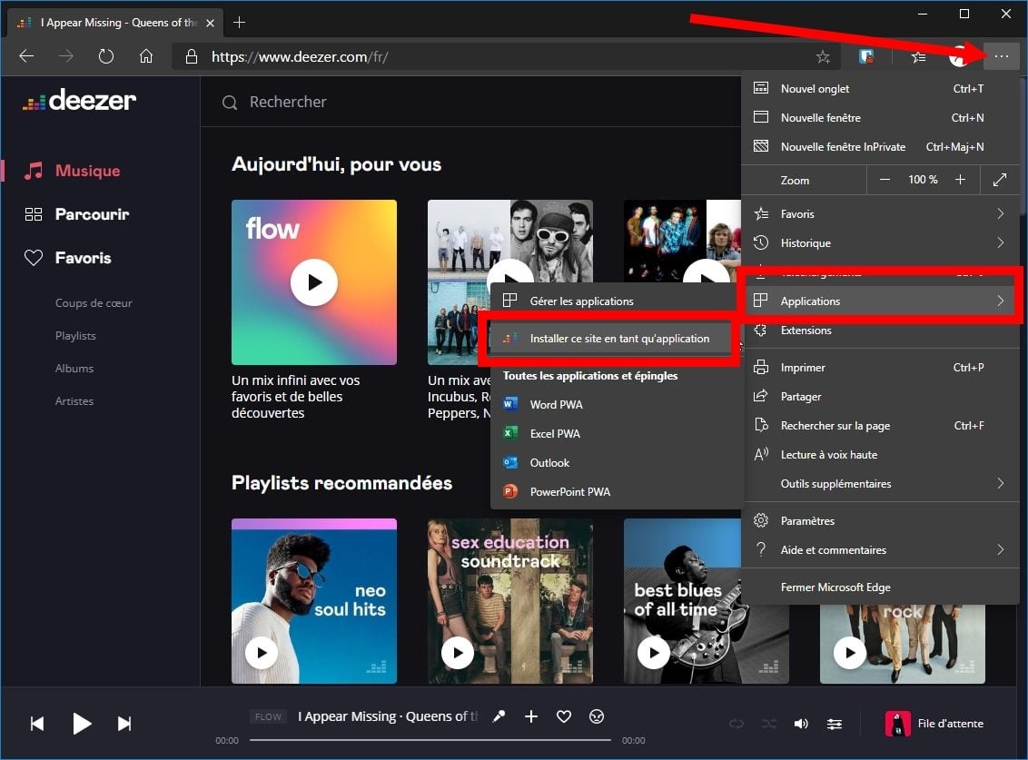Go to Playlists link
Screen dimensions: 1028x760
[x=75, y=336]
